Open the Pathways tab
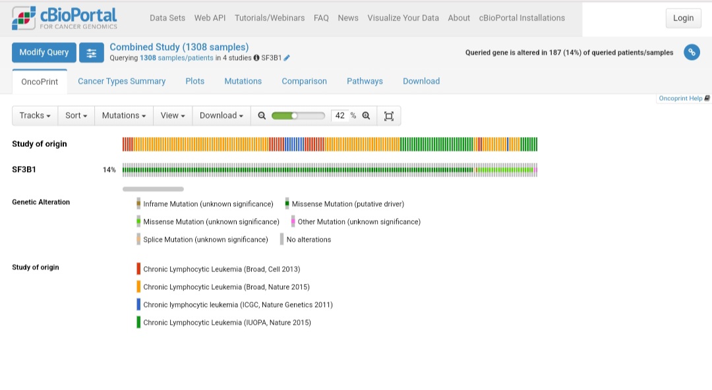712x390 pixels. [365, 81]
